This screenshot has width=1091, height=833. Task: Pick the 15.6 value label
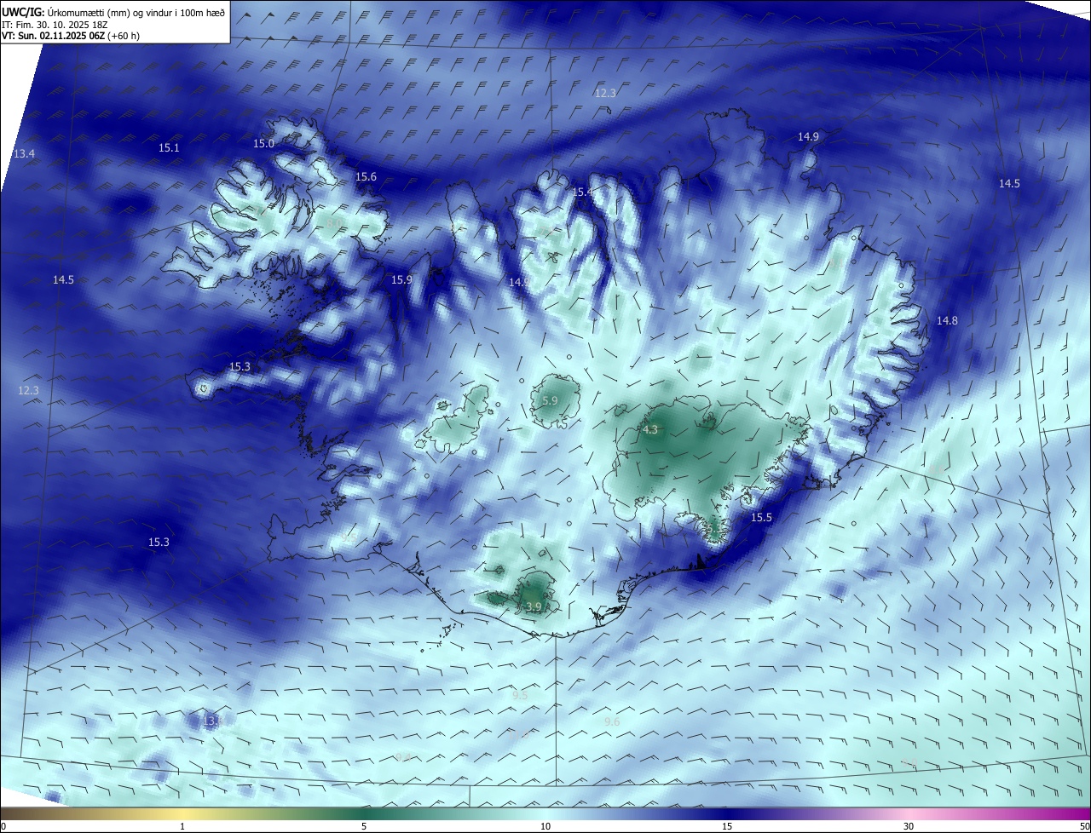[x=366, y=177]
